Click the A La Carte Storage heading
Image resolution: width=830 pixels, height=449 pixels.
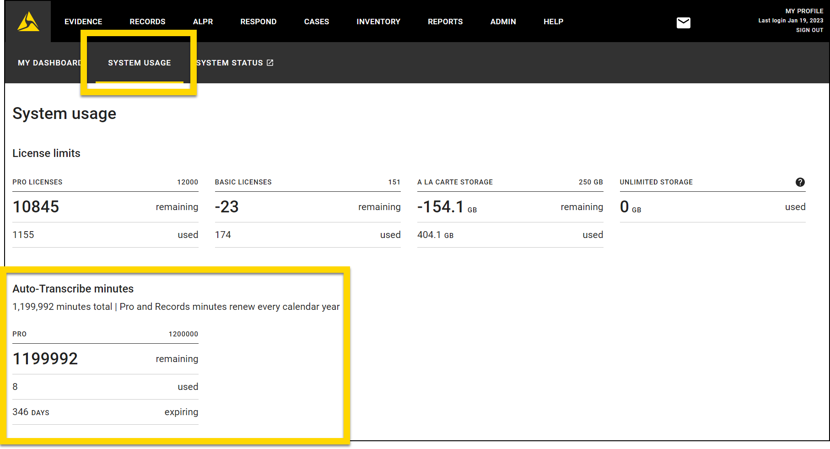point(455,182)
